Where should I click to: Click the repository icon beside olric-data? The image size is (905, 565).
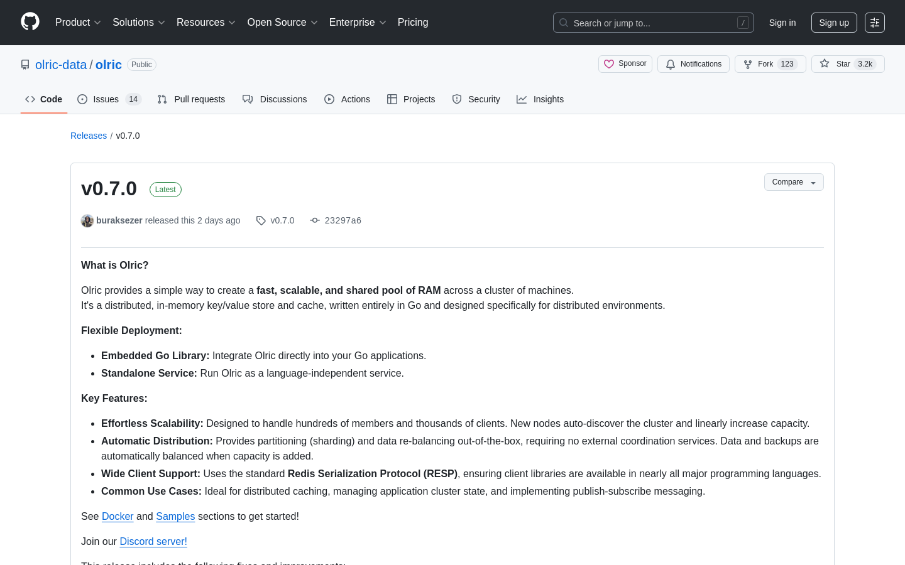click(x=25, y=65)
